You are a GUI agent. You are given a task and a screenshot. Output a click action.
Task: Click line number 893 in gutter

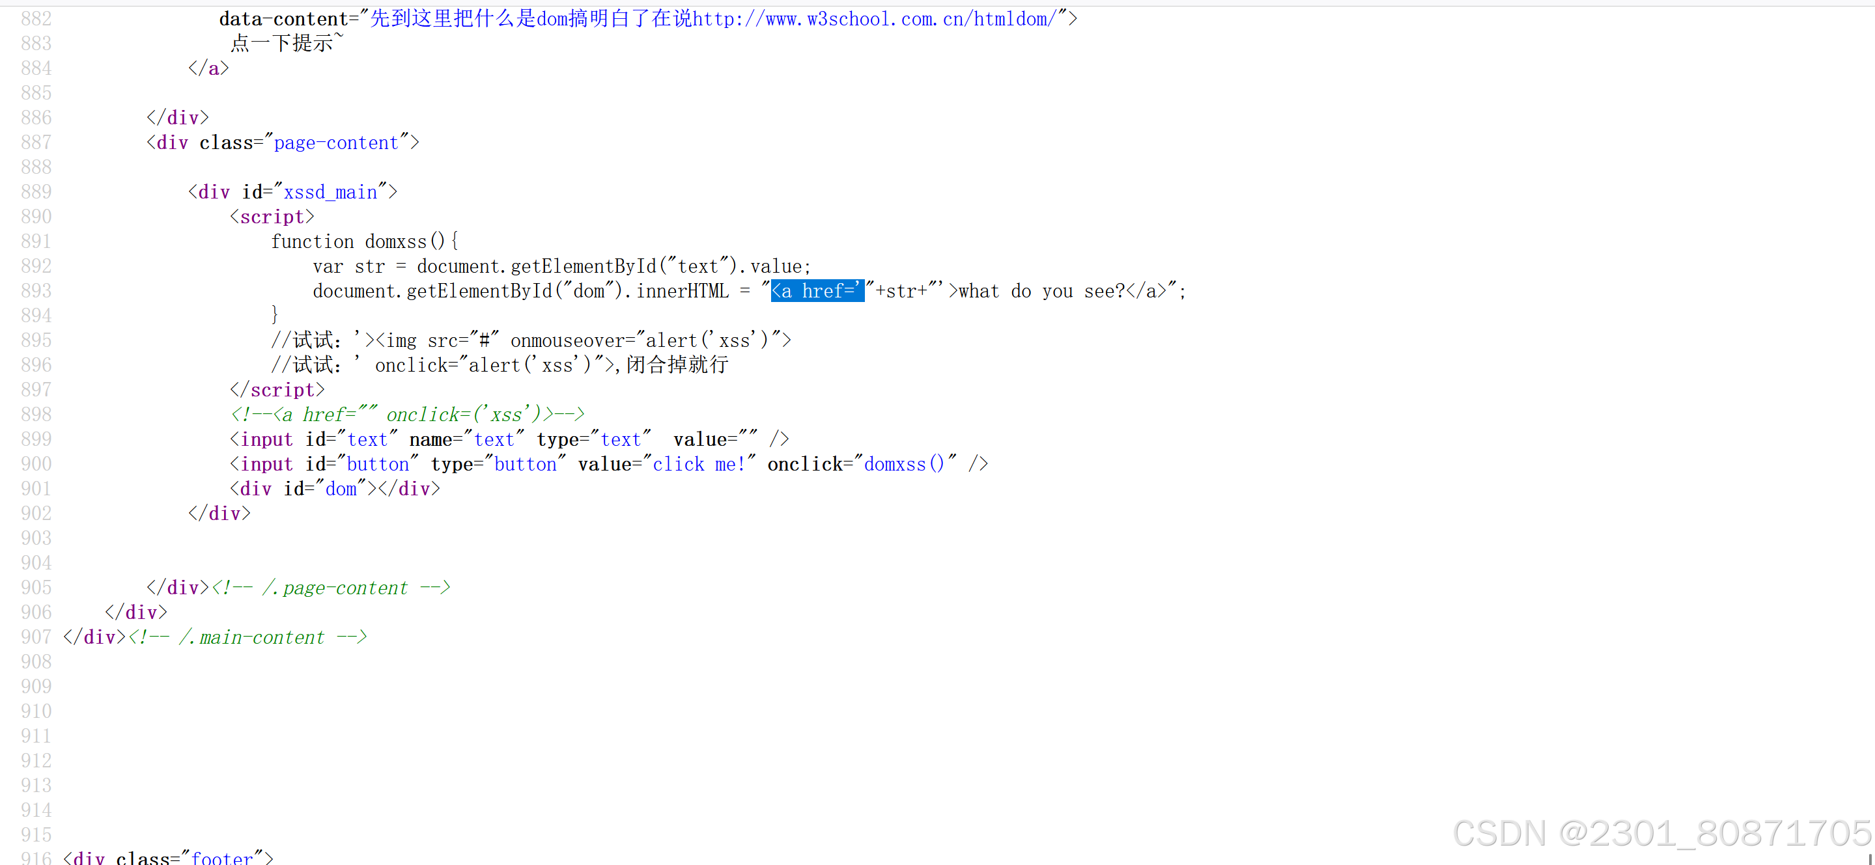36,291
